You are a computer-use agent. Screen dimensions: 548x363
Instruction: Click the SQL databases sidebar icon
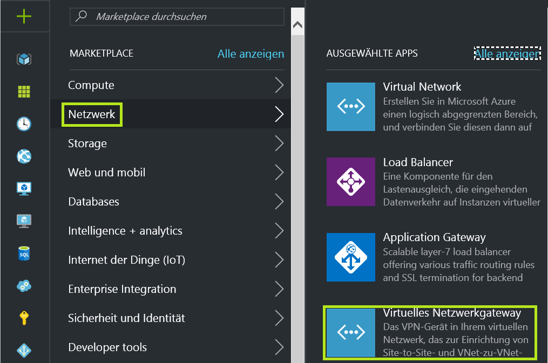point(24,254)
